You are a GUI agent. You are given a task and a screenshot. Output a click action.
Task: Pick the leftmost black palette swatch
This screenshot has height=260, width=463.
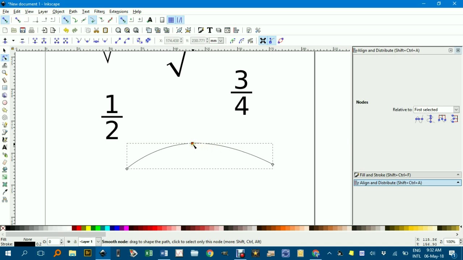[8, 228]
